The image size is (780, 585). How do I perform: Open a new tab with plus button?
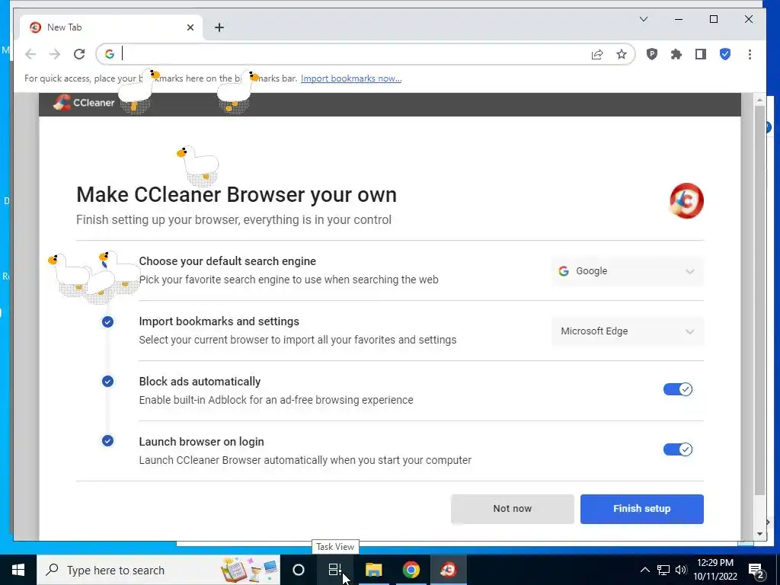(219, 27)
